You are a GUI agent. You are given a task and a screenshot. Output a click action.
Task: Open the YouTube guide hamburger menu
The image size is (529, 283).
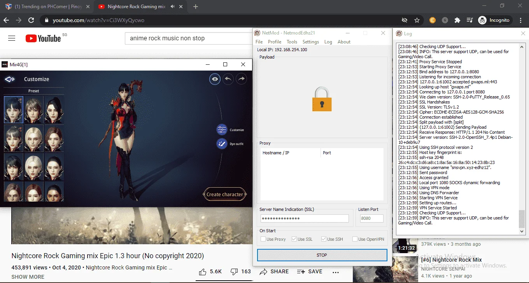pyautogui.click(x=12, y=38)
